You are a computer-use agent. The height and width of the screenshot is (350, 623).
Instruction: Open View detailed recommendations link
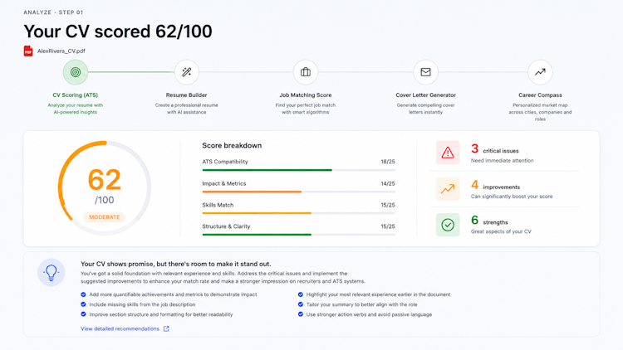click(x=120, y=328)
